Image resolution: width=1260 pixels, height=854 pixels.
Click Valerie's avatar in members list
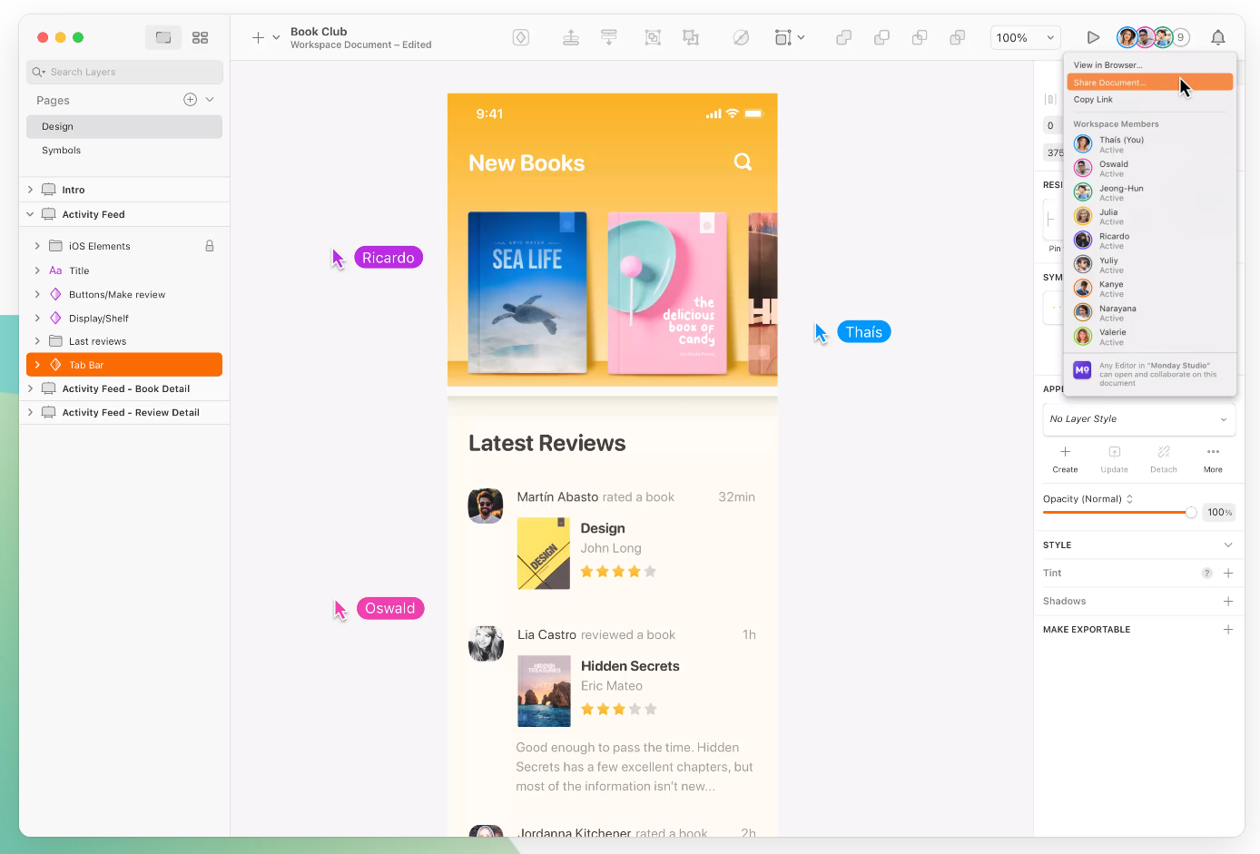(1083, 336)
